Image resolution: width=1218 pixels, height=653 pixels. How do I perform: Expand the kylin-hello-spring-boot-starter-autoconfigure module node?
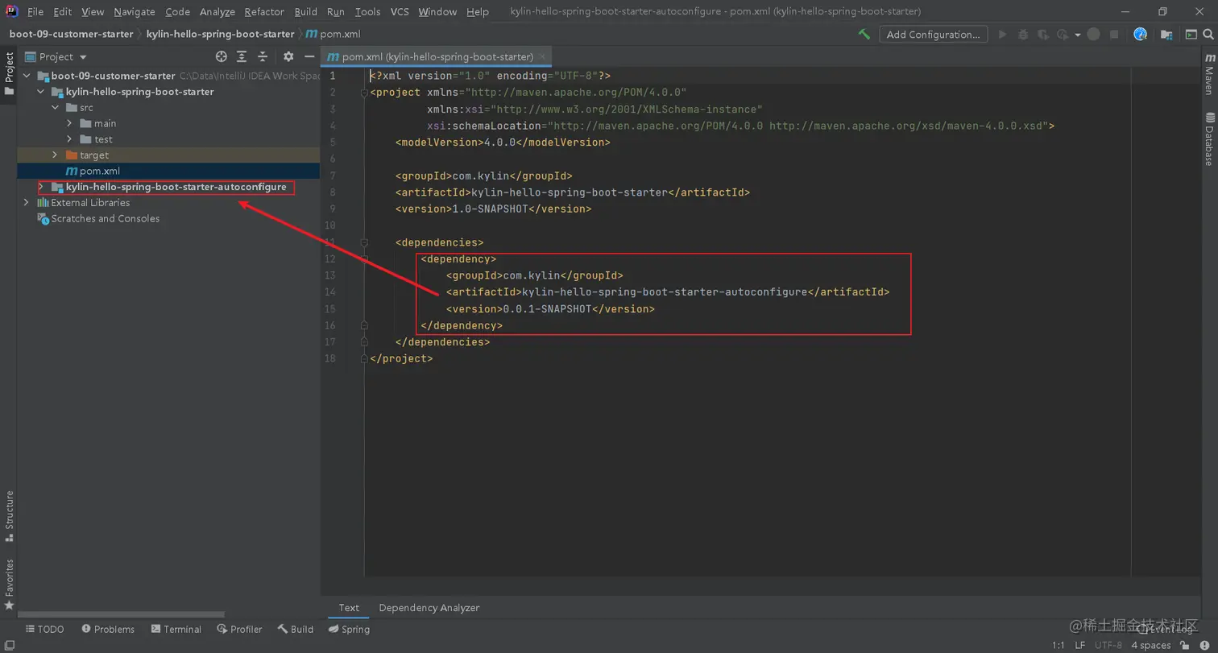(x=41, y=187)
